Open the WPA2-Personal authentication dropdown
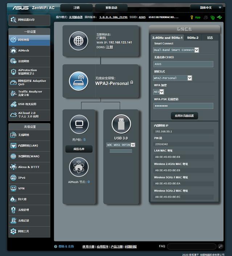This screenshot has width=232, height=256. click(x=173, y=78)
